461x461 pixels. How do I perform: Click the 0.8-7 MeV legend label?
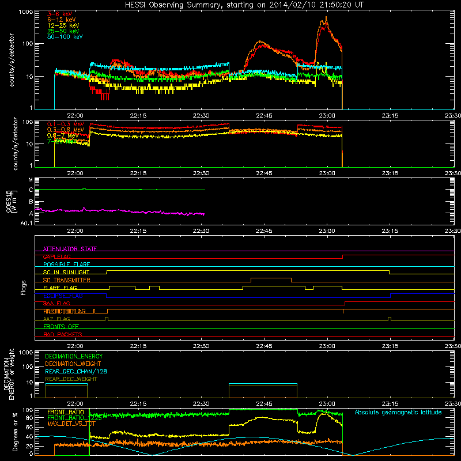coord(63,135)
